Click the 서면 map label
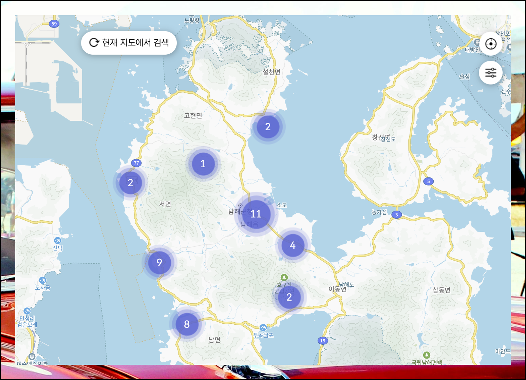This screenshot has height=380, width=526. click(x=165, y=204)
